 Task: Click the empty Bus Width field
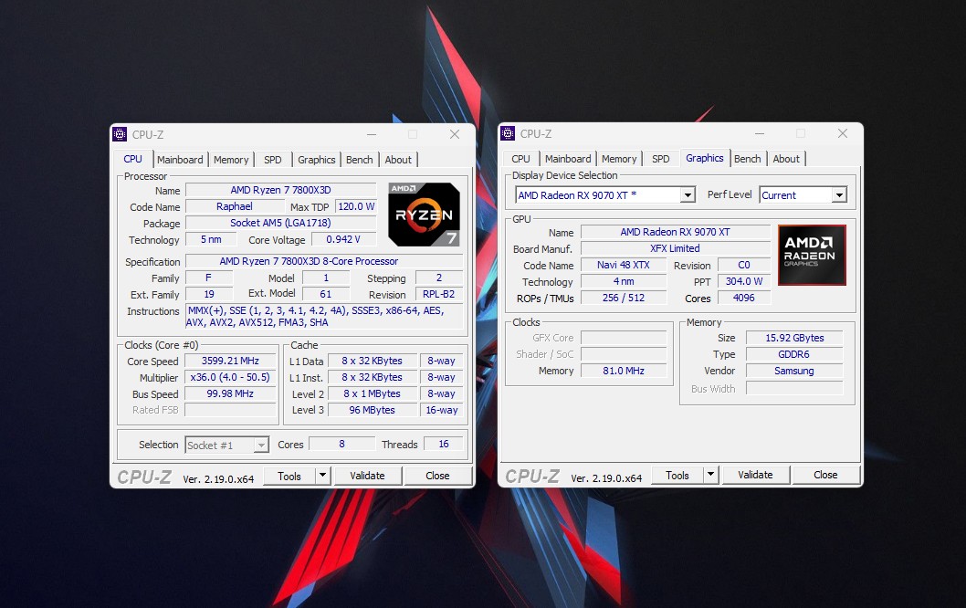click(x=794, y=388)
